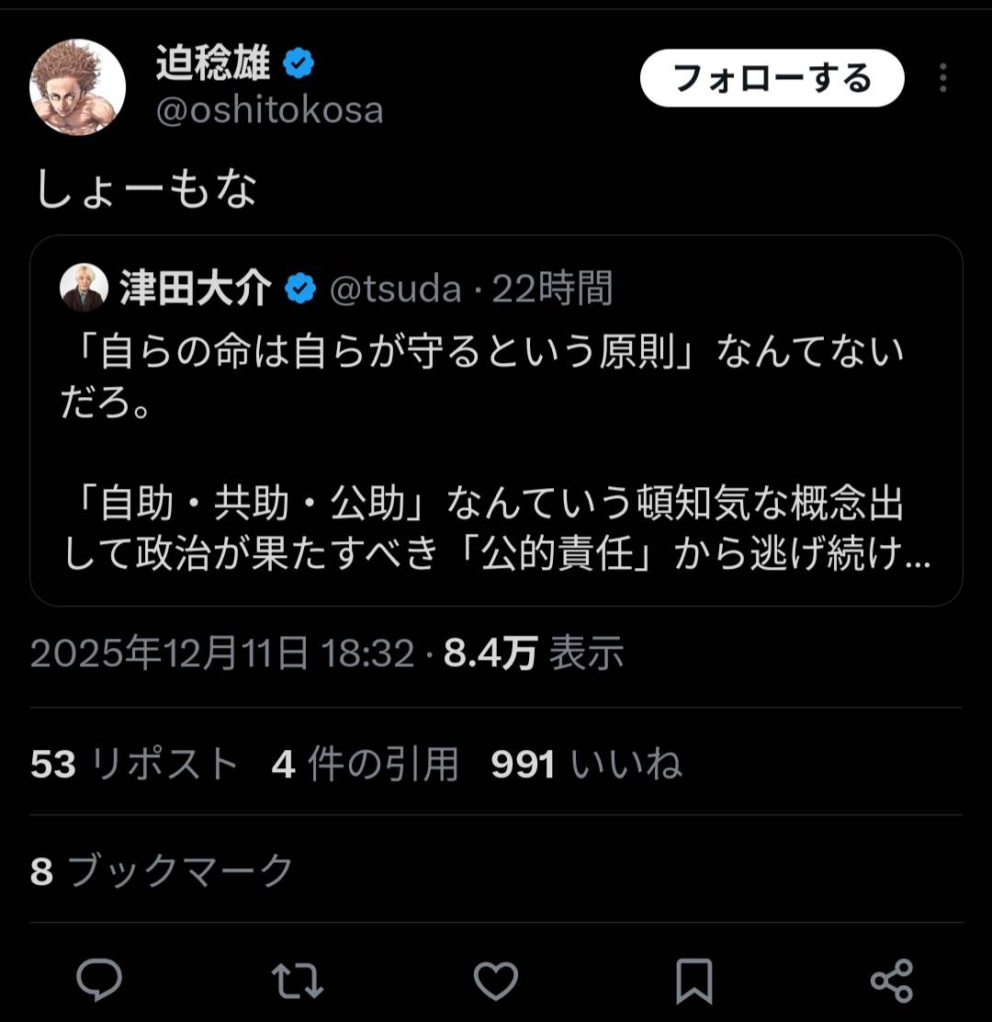Click 津田大介's verified badge in quote
The height and width of the screenshot is (1022, 992).
coord(299,290)
